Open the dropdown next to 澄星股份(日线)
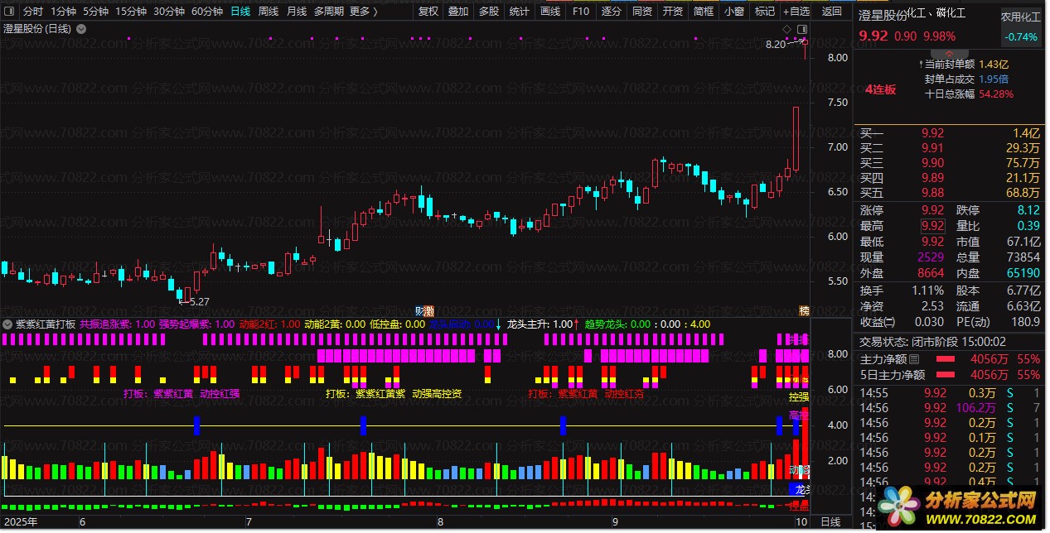1050x533 pixels. click(x=80, y=28)
